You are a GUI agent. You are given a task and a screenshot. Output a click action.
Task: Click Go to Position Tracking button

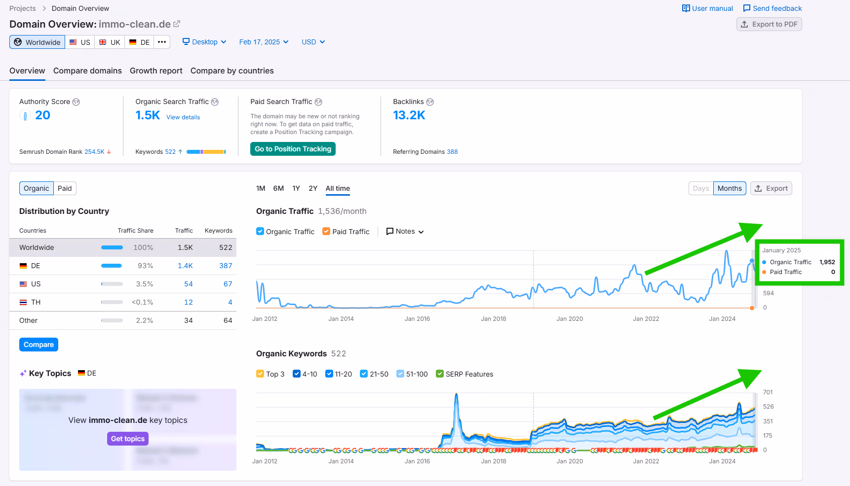point(293,149)
